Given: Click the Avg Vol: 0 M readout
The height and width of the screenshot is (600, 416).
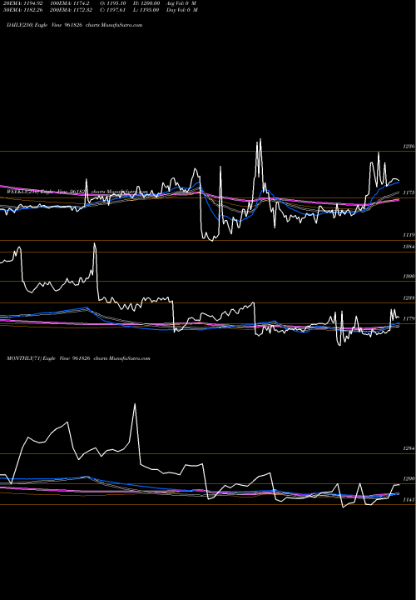Looking at the screenshot, I should pos(181,3).
